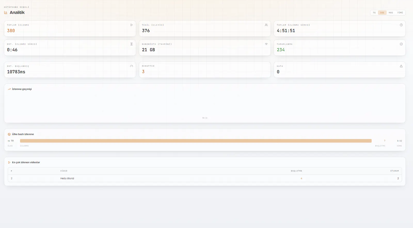Click the trend icon beside İzlenme geçmişi
The width and height of the screenshot is (413, 228).
pyautogui.click(x=9, y=89)
